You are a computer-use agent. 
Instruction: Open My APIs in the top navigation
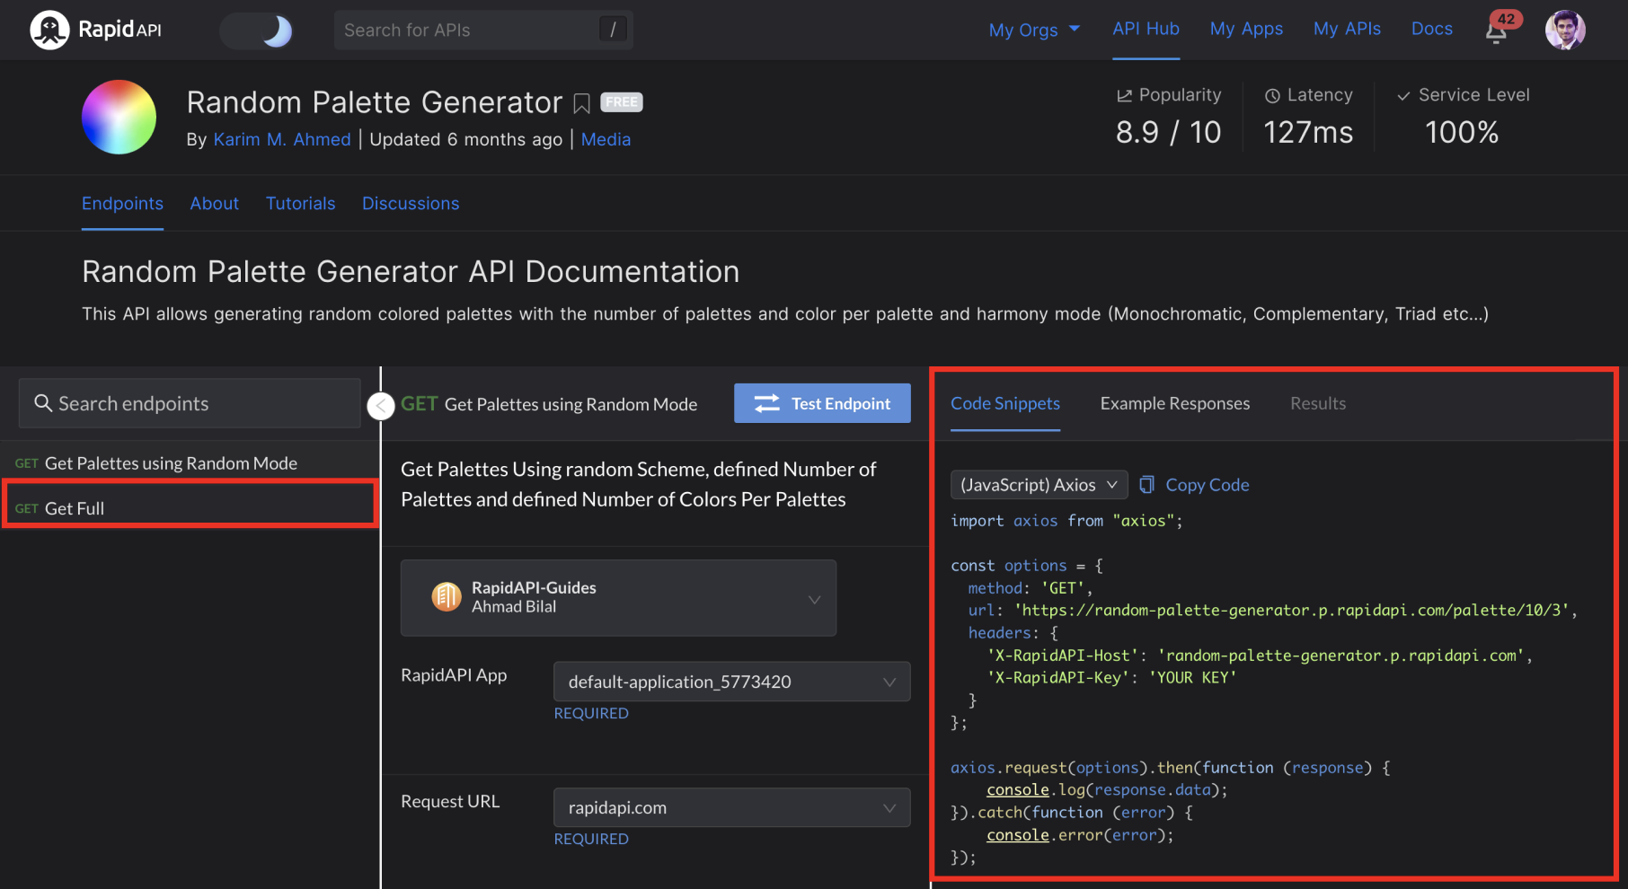point(1347,29)
